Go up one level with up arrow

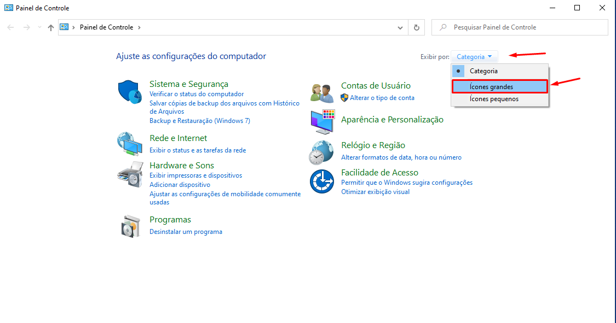pyautogui.click(x=51, y=27)
